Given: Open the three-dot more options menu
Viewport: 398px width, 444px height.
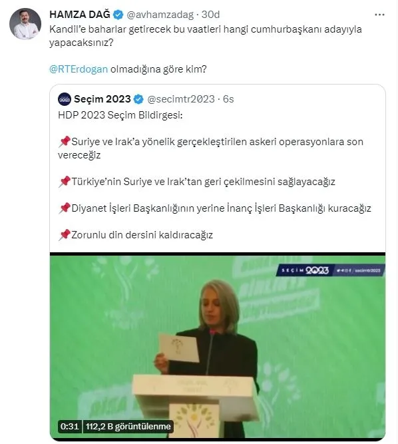Looking at the screenshot, I should point(379,15).
